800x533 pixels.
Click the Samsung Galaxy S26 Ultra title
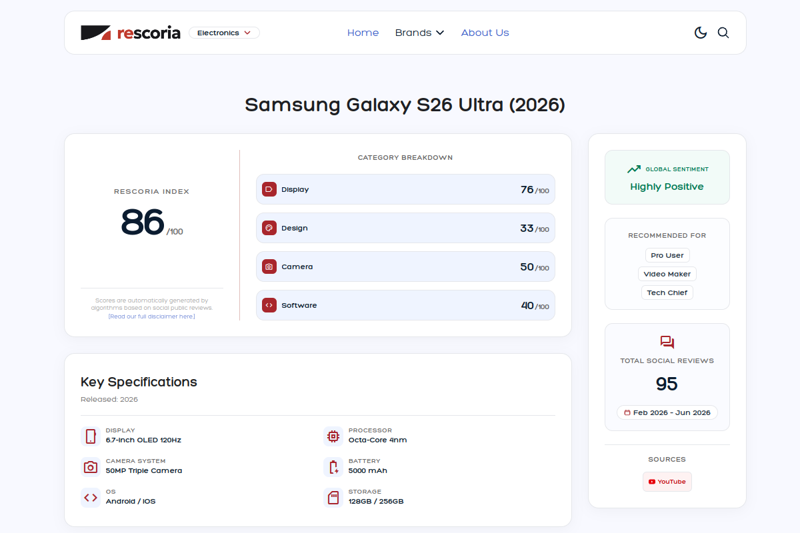405,105
